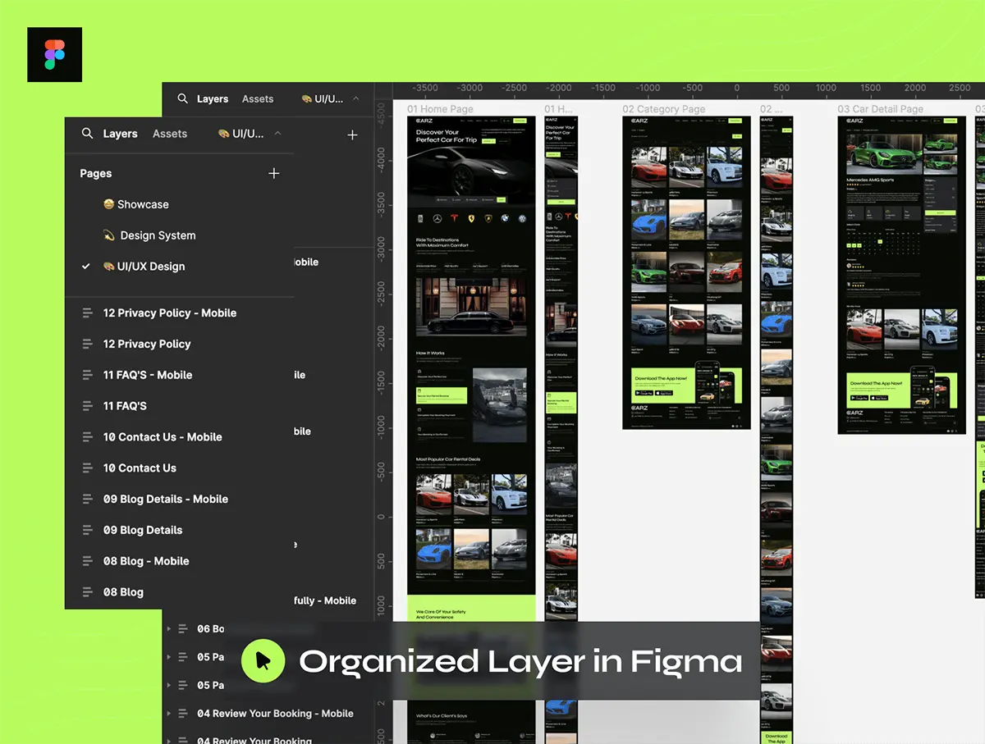This screenshot has width=985, height=744.
Task: Click the frame icon beside 08 Blog
Action: point(87,592)
